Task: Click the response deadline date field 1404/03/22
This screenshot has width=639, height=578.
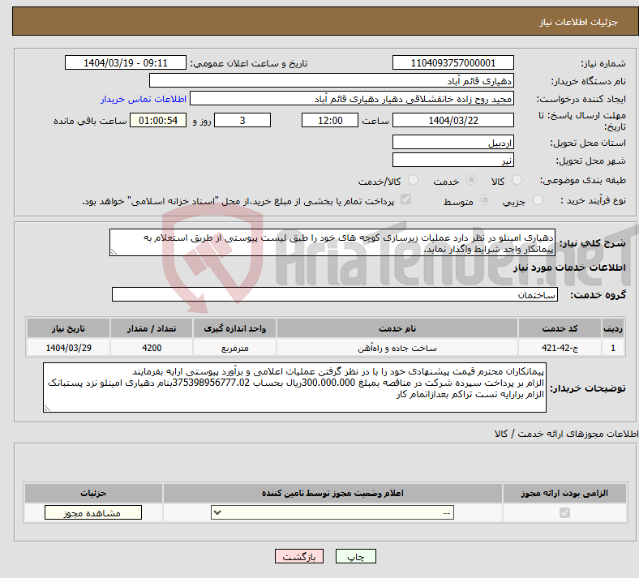Action: (x=452, y=121)
